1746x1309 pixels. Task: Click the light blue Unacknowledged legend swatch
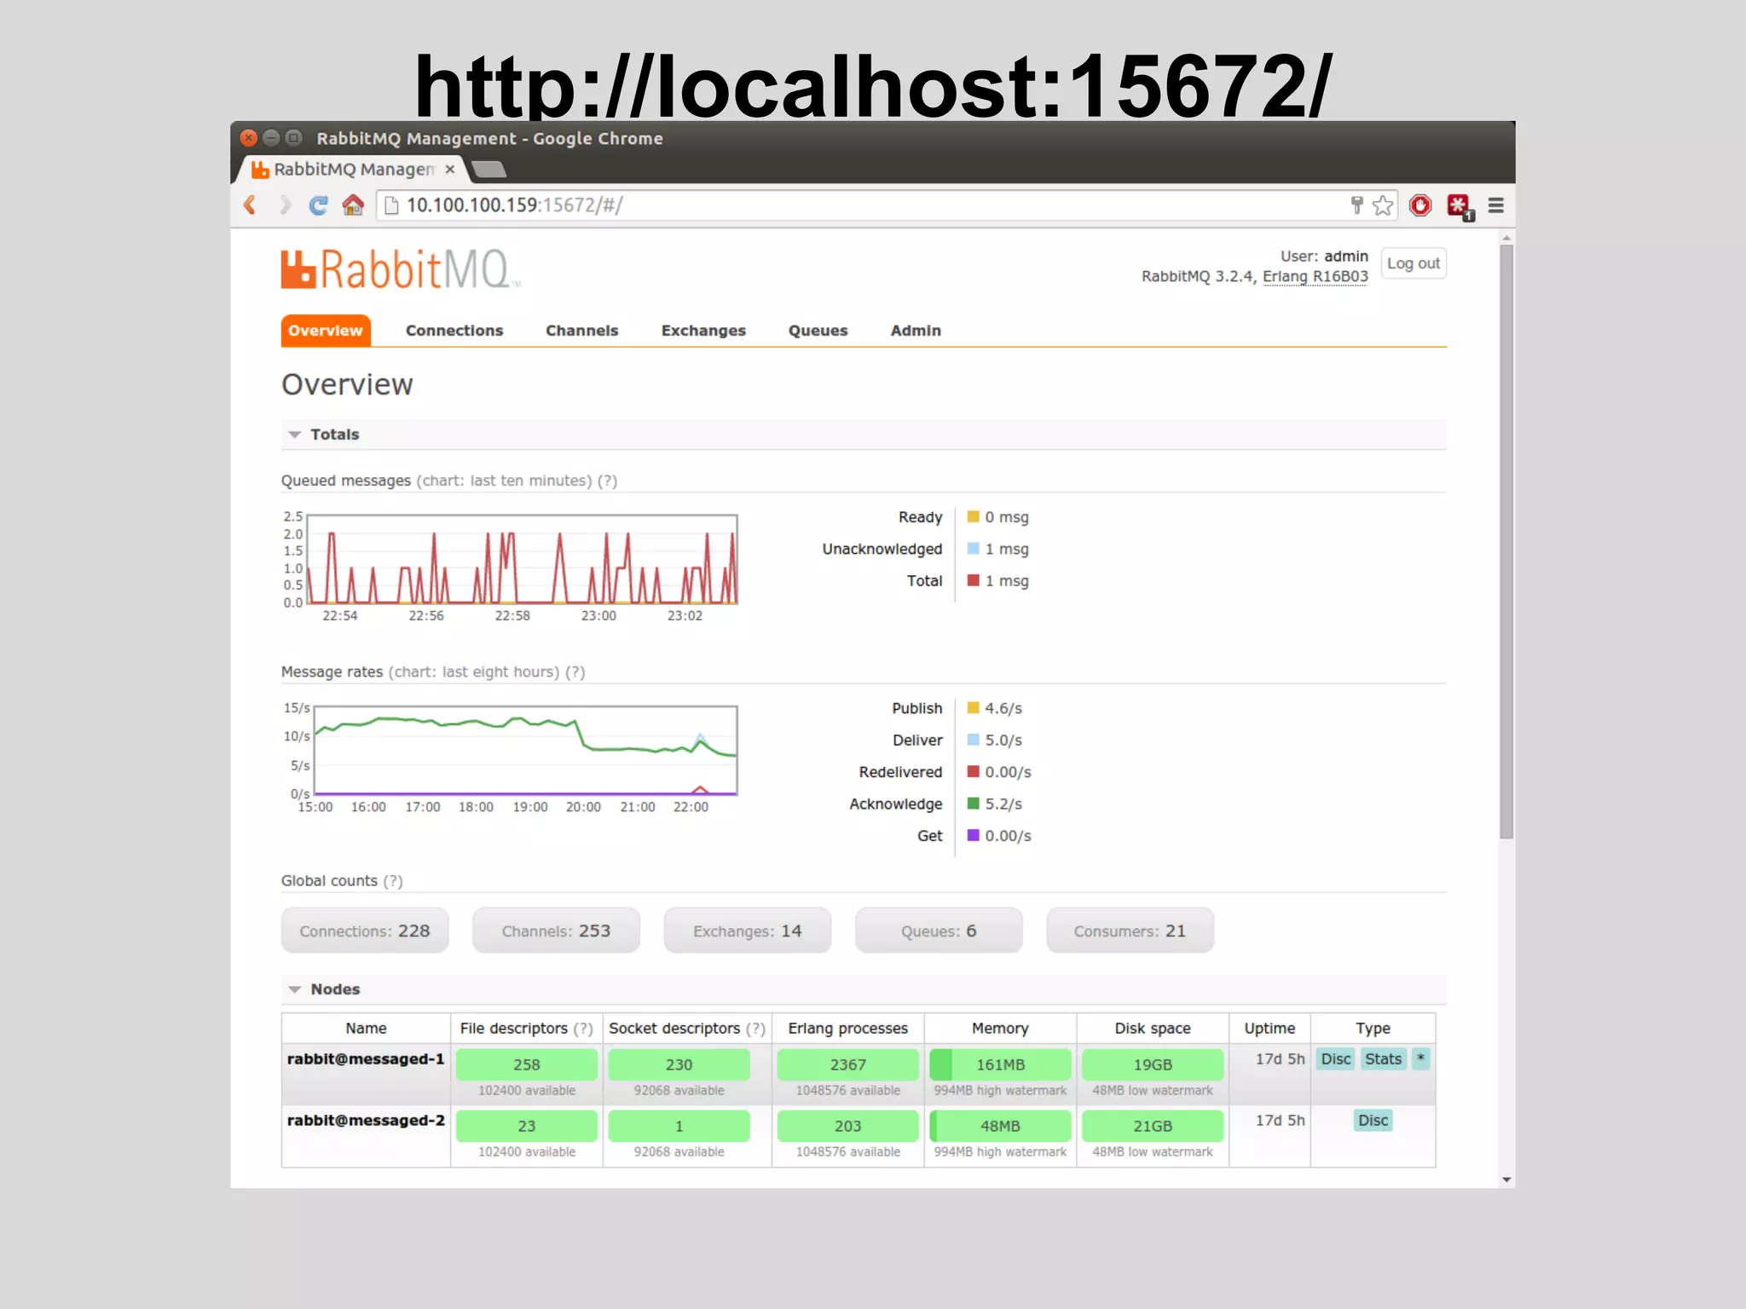(973, 549)
